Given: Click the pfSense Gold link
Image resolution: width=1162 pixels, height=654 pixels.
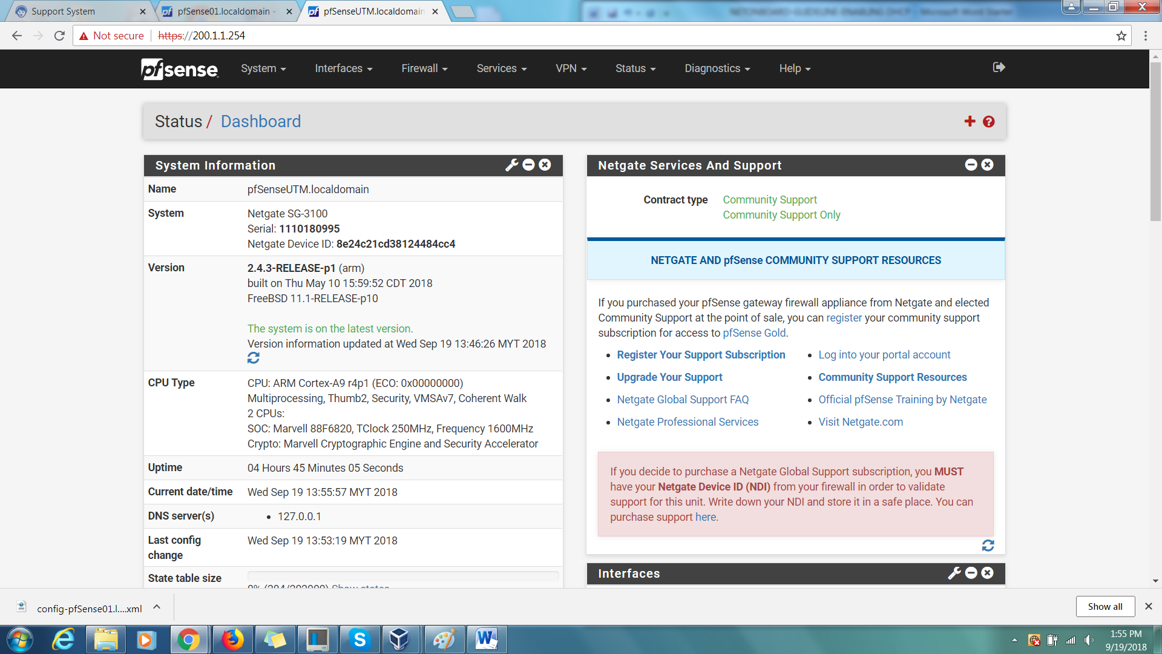Looking at the screenshot, I should coord(754,333).
